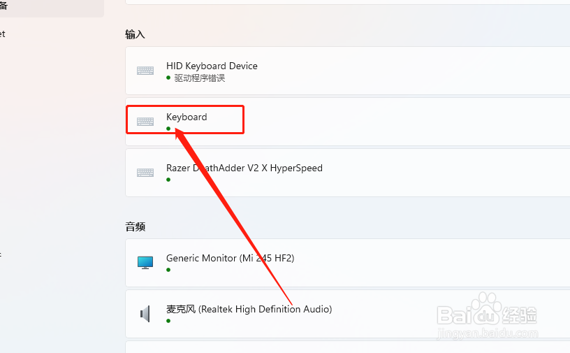Click the green dot under Generic Monitor
The image size is (570, 353).
(168, 270)
